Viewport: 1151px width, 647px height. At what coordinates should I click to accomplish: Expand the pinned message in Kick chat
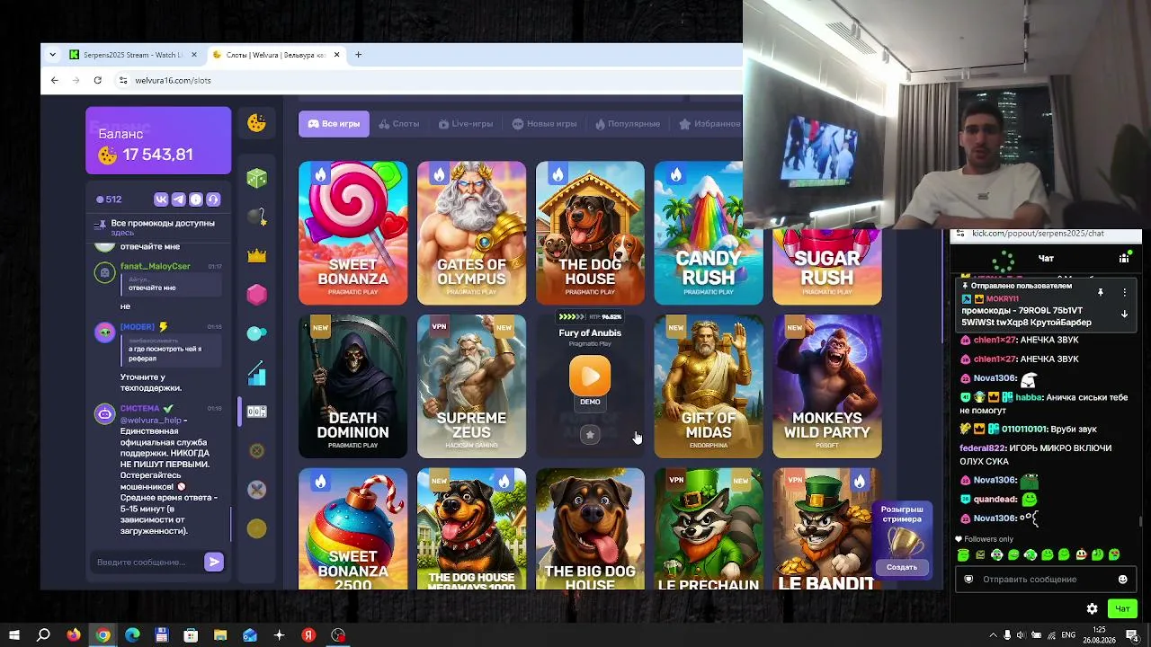click(1124, 314)
